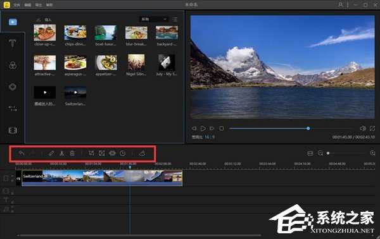
Task: Select the dotted-square Mosaic tool in toolbar
Action: click(x=102, y=153)
